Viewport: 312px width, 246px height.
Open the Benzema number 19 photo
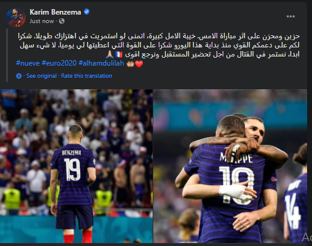76,166
